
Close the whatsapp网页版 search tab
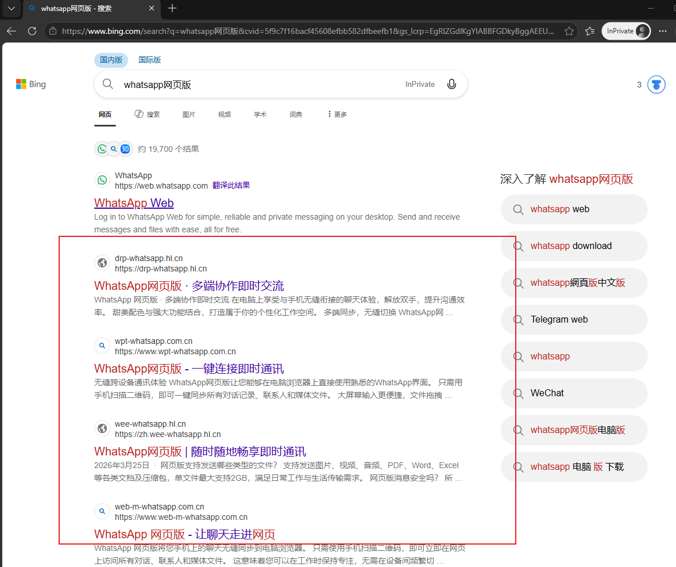(151, 8)
